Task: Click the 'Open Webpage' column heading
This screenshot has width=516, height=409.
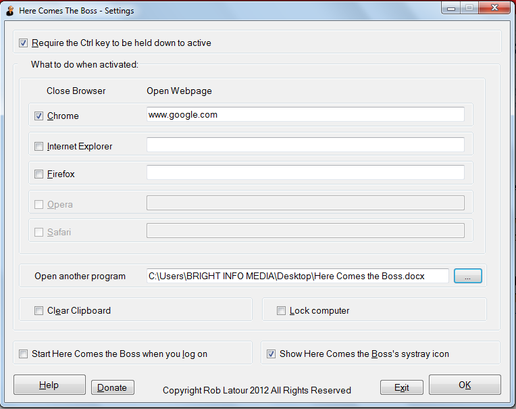Action: tap(179, 91)
